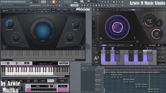
Task: Click the 140 tempo display
Action: (x=43, y=2)
